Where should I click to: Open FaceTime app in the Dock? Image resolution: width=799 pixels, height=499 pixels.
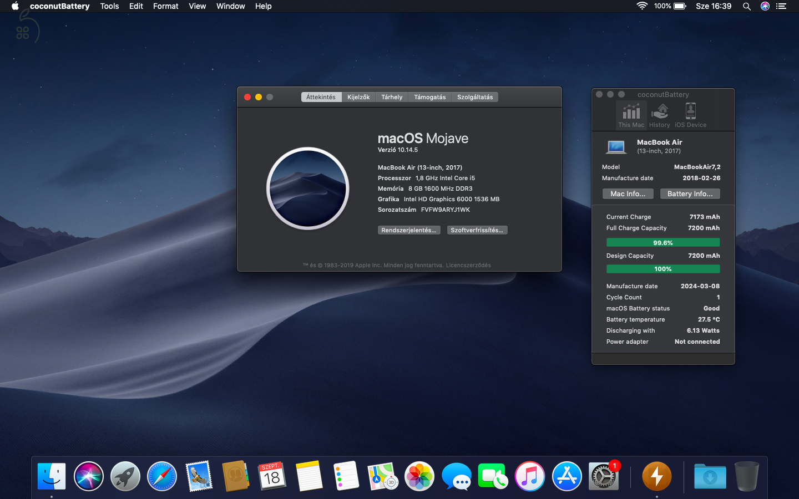(493, 476)
